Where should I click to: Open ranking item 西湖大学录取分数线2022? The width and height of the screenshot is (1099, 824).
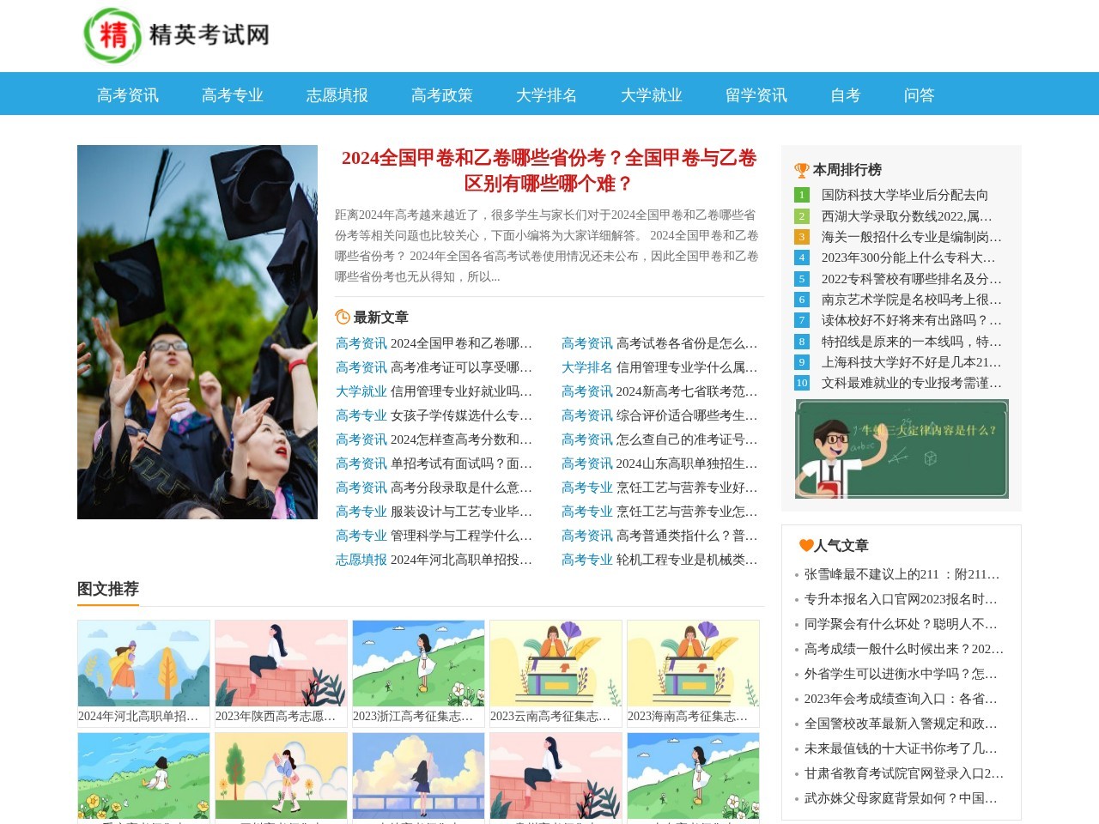tap(907, 216)
